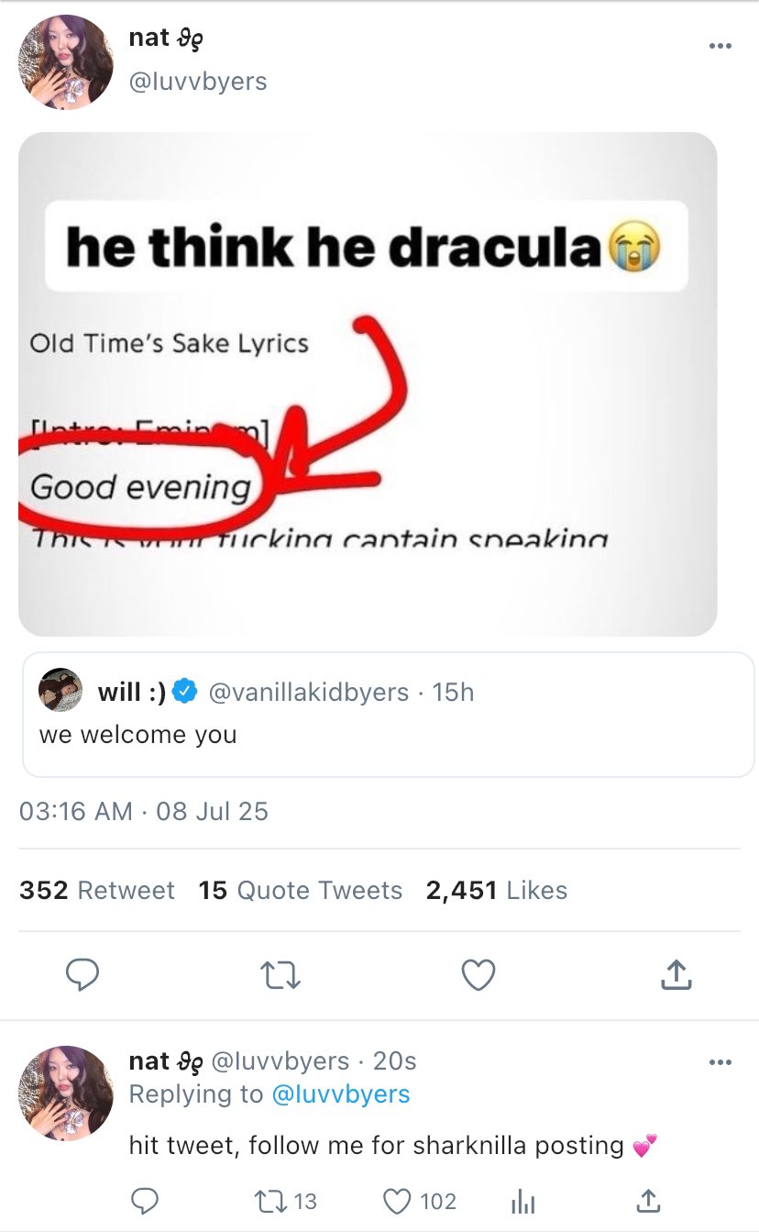View the 15 Quote Tweets

(x=300, y=890)
